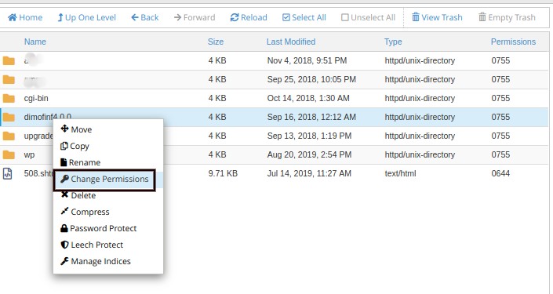This screenshot has width=553, height=294.
Task: Sort by Name column header
Action: tap(35, 42)
